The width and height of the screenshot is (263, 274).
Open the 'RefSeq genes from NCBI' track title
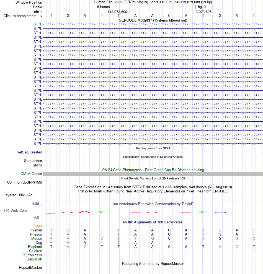153,148
